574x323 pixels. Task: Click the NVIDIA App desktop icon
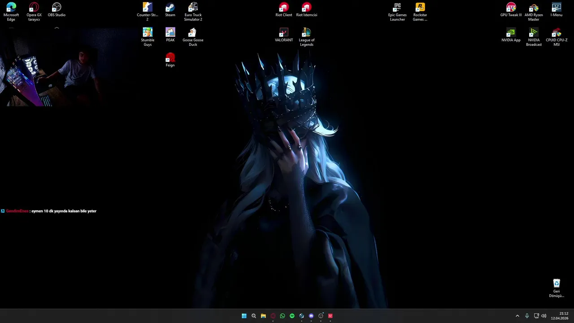pos(511,35)
